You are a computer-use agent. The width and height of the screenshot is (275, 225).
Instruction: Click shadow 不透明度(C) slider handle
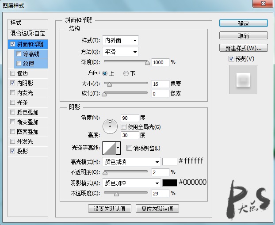click(116, 194)
